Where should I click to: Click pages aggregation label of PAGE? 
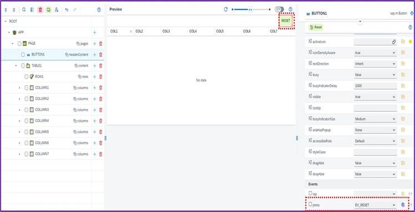coord(84,44)
